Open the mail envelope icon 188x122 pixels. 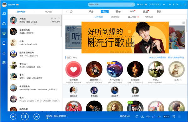[x=146, y=5]
